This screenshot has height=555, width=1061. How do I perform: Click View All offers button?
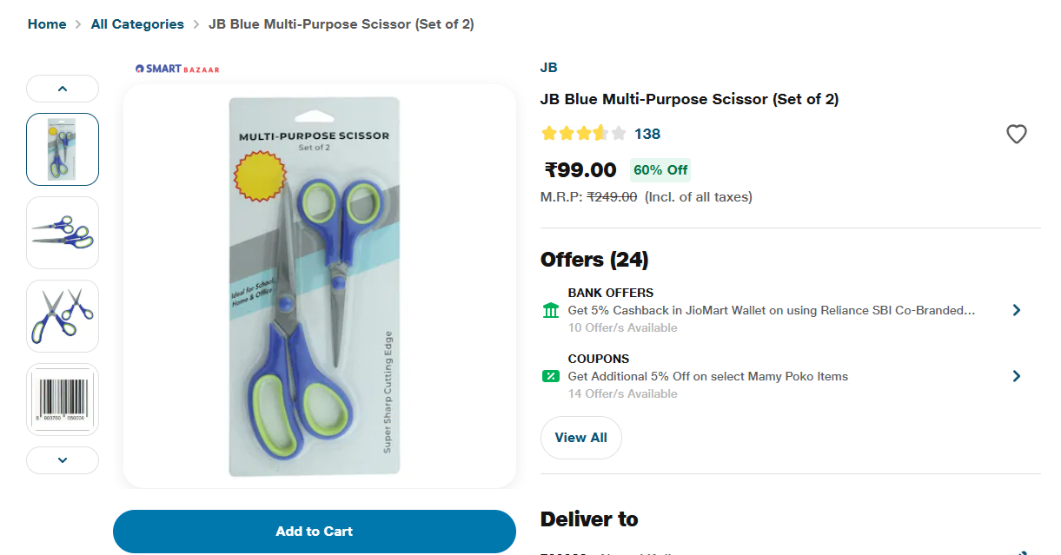pos(580,438)
